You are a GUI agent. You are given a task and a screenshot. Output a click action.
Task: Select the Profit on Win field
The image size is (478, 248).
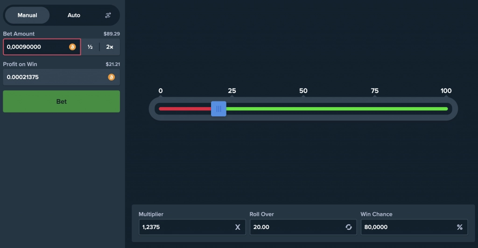[x=61, y=77]
